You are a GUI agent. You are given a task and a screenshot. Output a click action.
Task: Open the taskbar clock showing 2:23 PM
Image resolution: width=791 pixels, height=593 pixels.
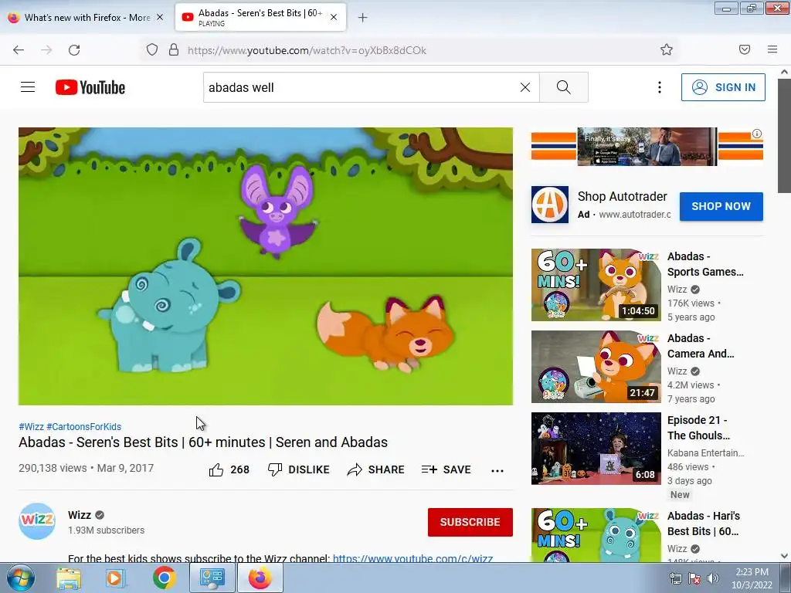(752, 578)
